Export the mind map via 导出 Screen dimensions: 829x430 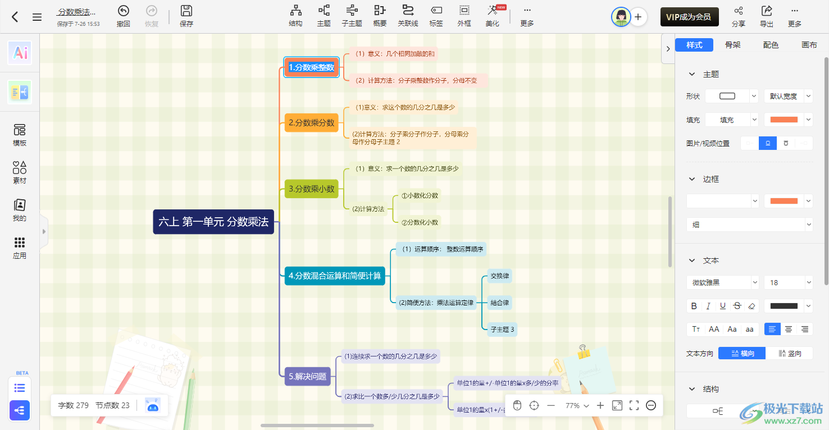[767, 16]
